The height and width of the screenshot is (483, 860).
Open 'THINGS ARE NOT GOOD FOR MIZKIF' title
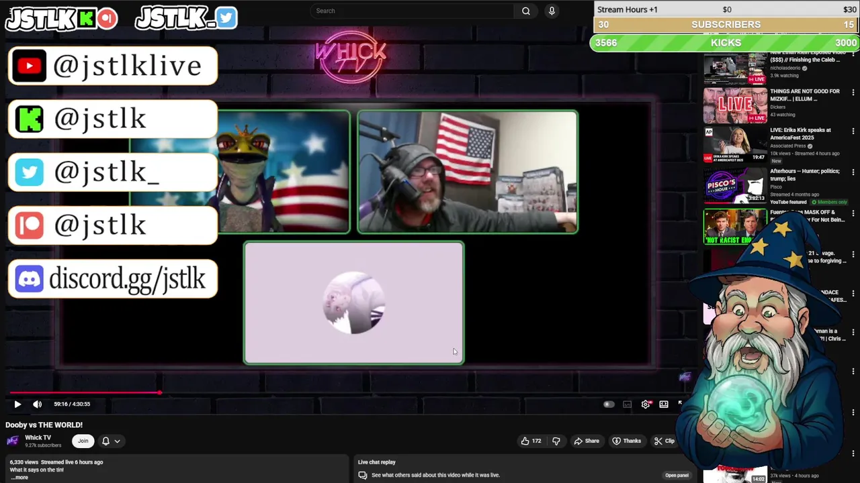click(x=804, y=95)
